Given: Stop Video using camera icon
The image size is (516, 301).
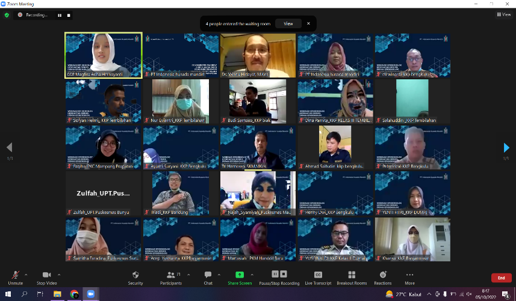Looking at the screenshot, I should pyautogui.click(x=46, y=278).
